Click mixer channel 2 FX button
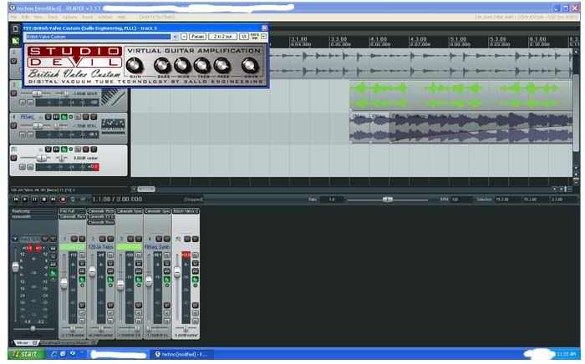This screenshot has width=585, height=364. coord(110,280)
